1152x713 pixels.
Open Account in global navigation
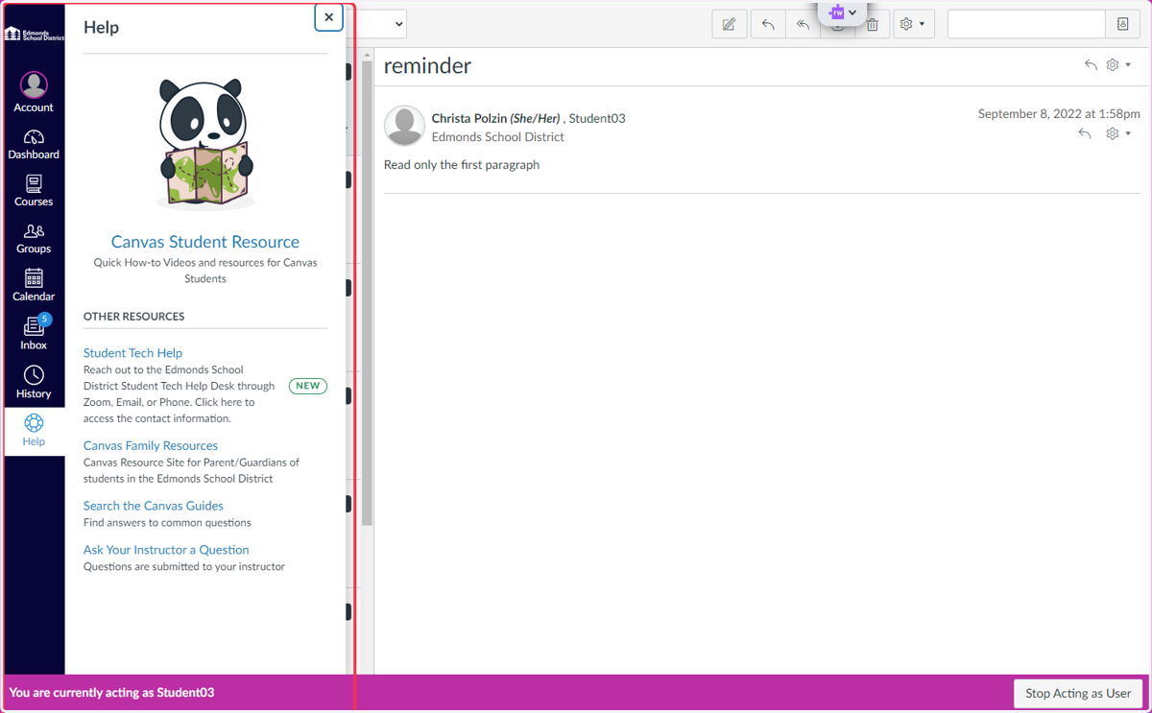[x=34, y=92]
